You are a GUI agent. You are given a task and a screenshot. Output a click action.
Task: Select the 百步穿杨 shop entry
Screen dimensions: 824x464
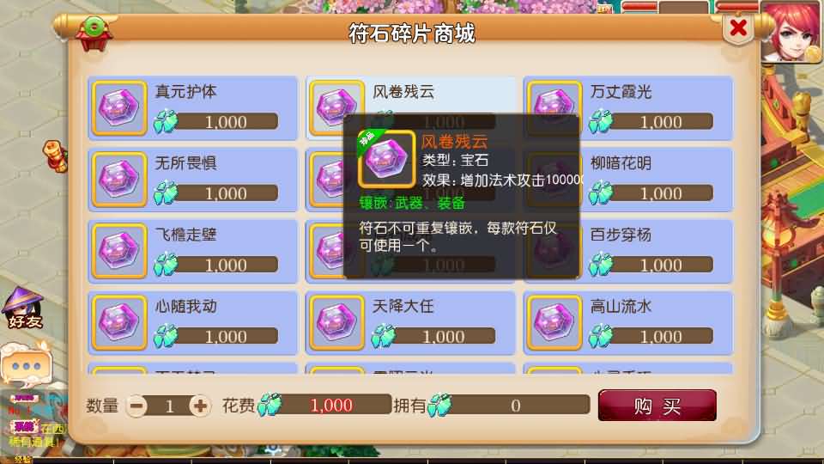coord(628,251)
